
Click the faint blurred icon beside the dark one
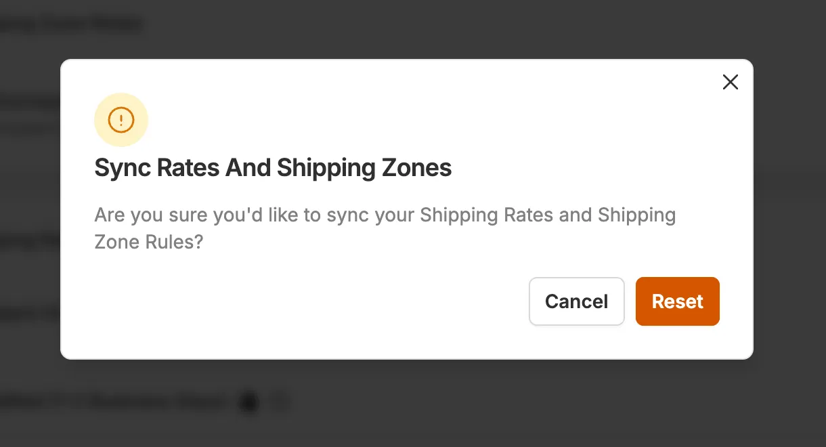point(279,403)
